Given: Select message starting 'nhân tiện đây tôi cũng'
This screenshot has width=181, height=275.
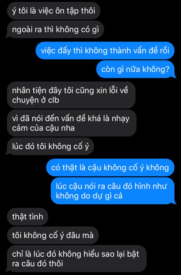Looking at the screenshot, I should pos(71,95).
